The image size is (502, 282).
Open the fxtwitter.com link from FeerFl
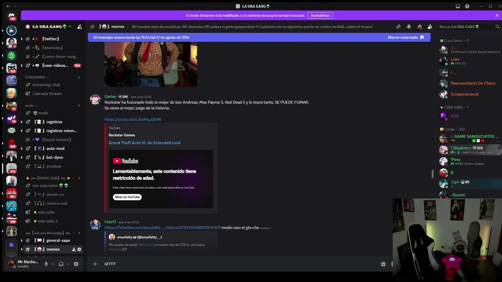point(162,228)
